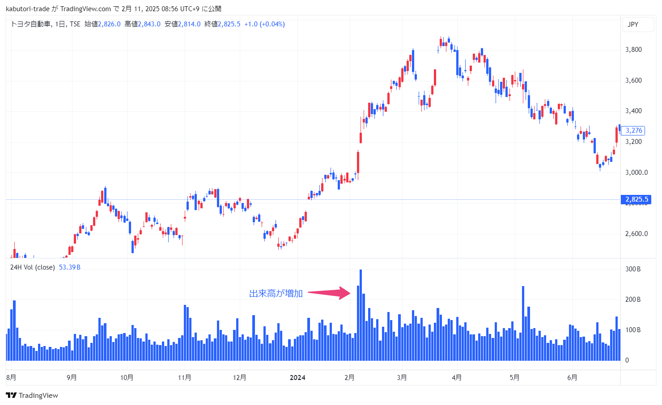
Task: Click the kabutori-trade publish header text
Action: [114, 9]
